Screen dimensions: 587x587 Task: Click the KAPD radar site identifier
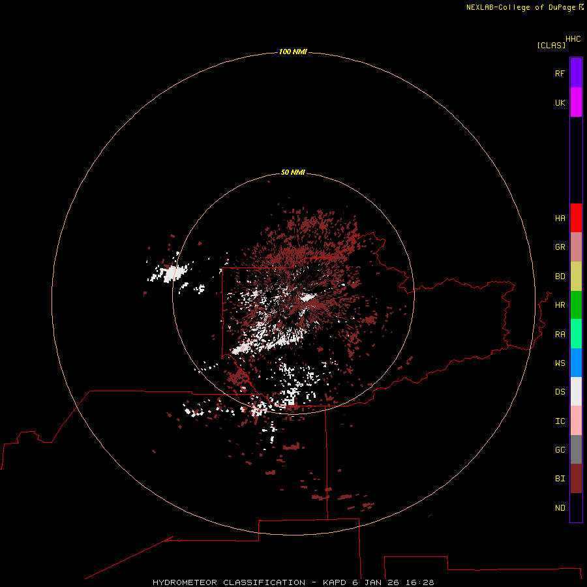click(334, 582)
